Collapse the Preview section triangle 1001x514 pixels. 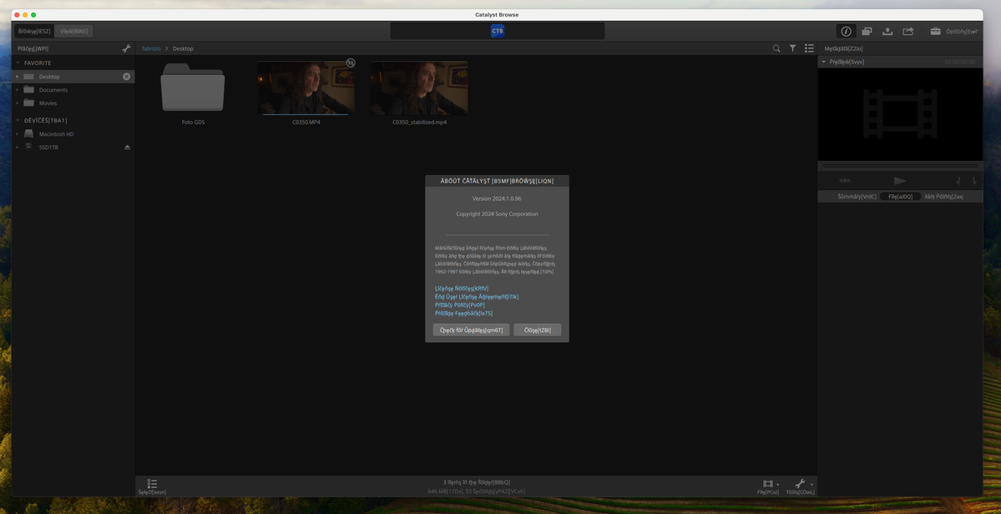[824, 62]
